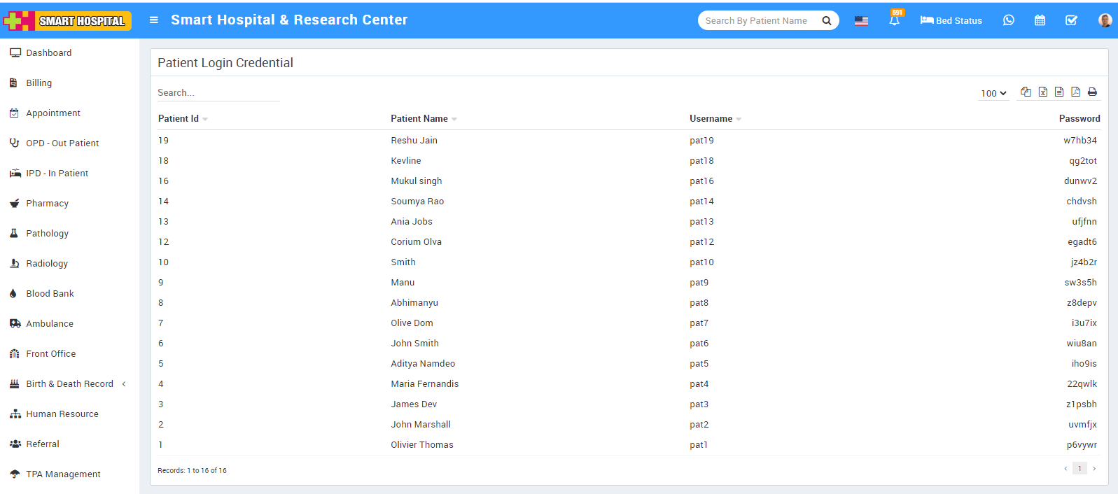Click the Referral people icon
The width and height of the screenshot is (1118, 494).
coord(15,444)
